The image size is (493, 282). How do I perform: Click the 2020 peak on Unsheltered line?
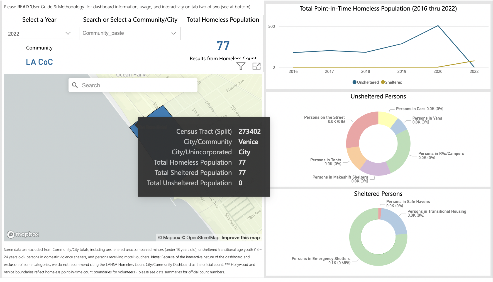[x=438, y=26]
